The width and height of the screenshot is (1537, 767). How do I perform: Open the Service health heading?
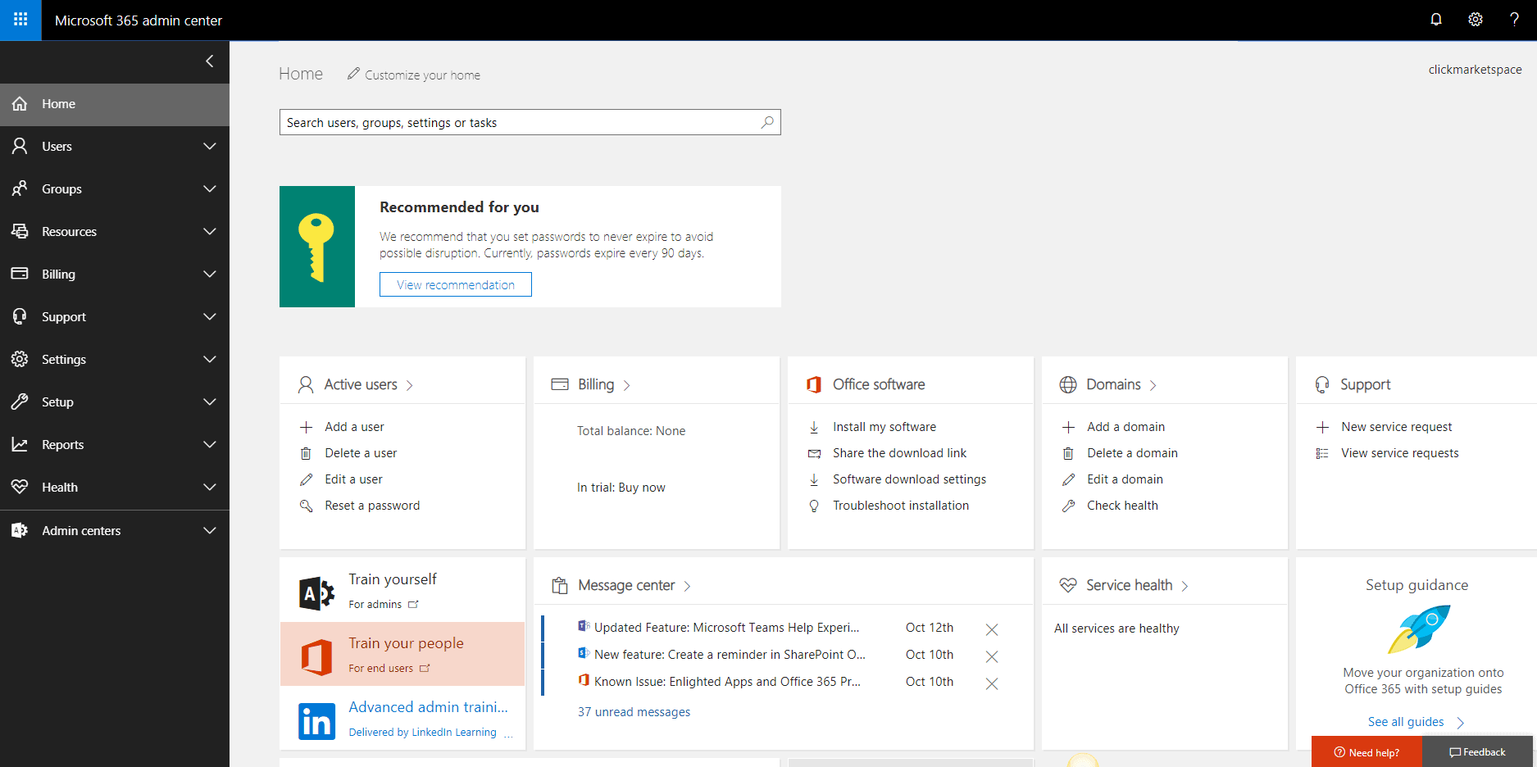click(x=1129, y=585)
